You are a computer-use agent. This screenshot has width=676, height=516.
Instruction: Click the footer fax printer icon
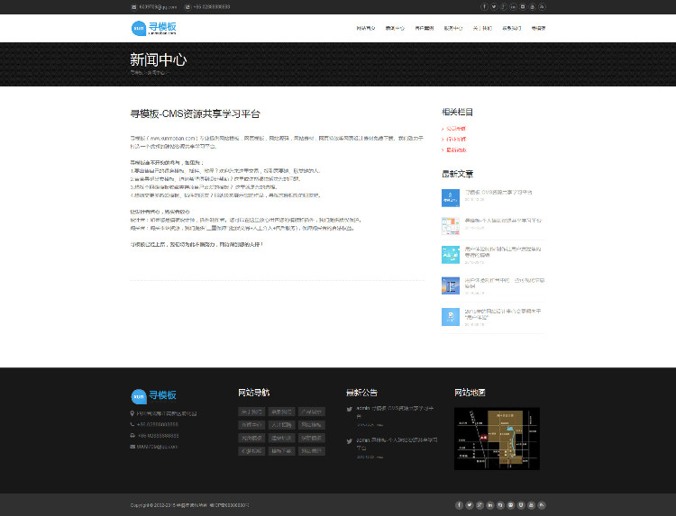pos(132,436)
